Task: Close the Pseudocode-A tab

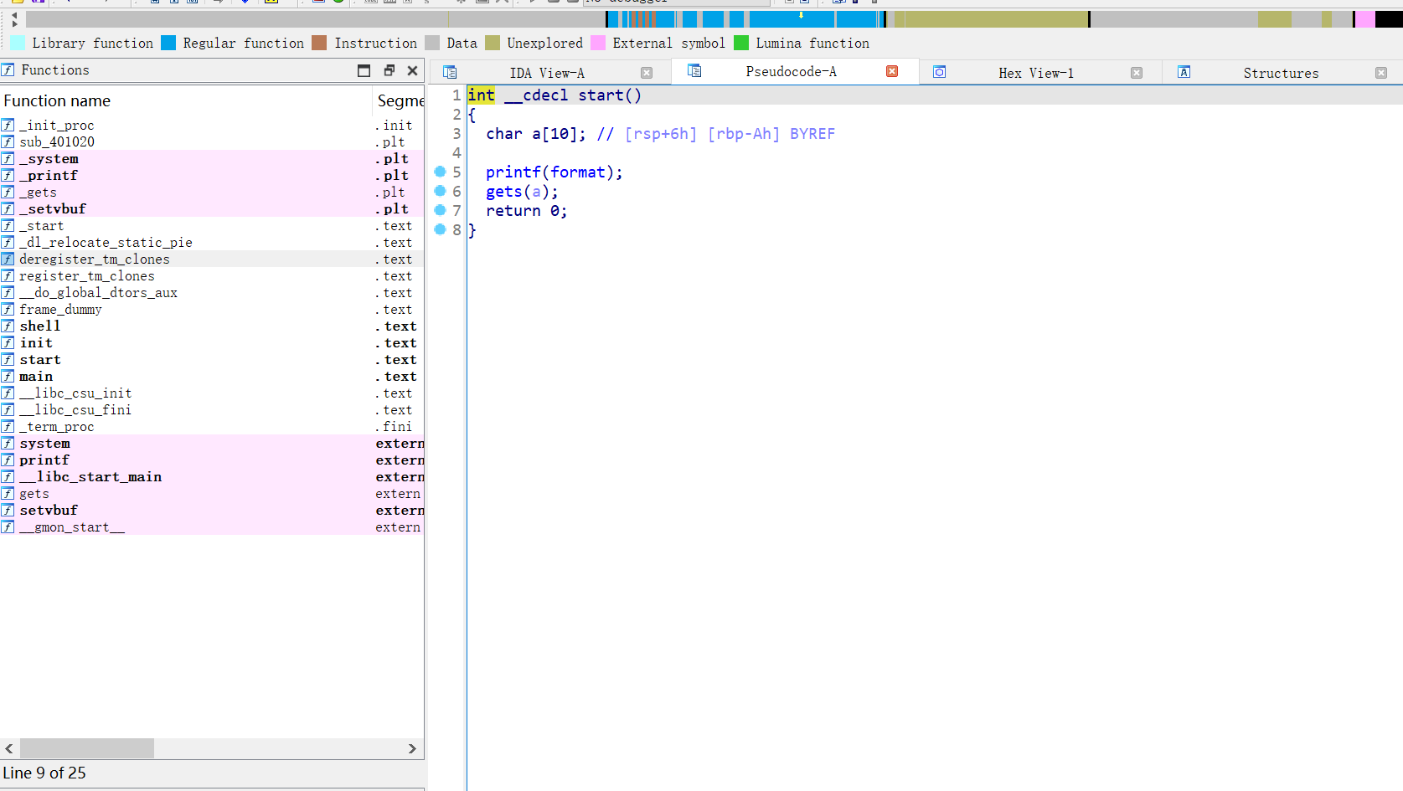Action: 892,71
